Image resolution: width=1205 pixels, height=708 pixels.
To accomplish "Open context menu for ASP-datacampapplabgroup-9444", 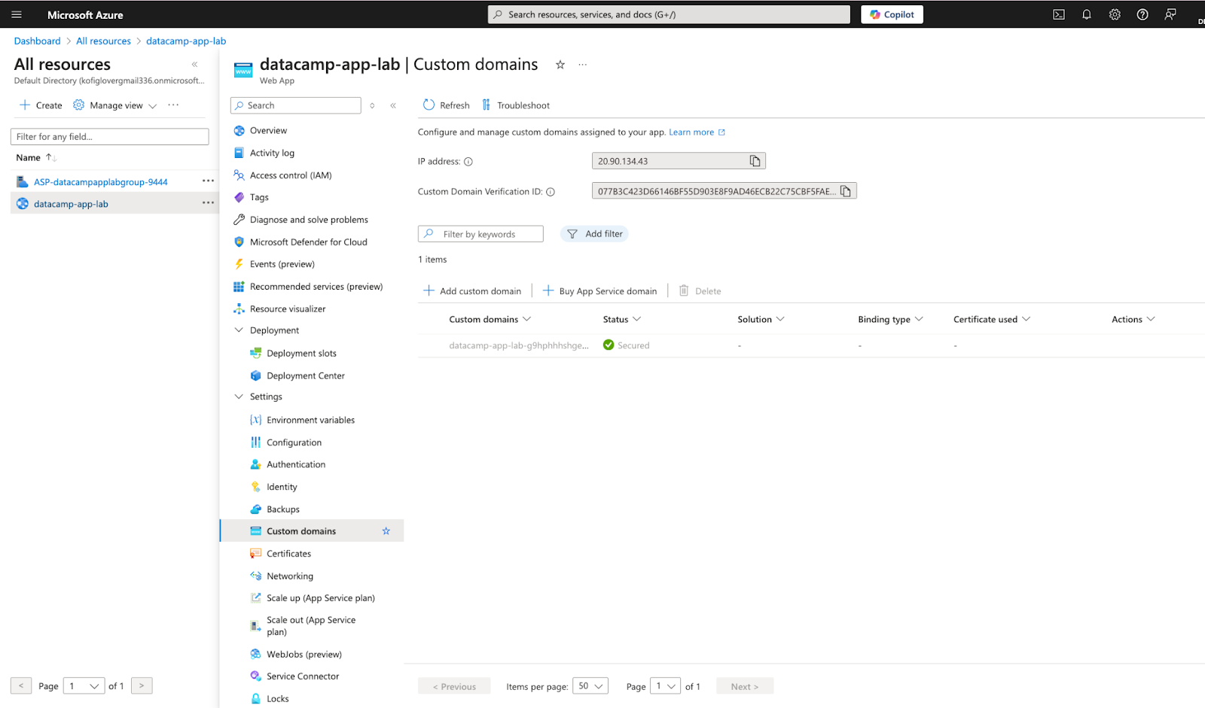I will (208, 181).
